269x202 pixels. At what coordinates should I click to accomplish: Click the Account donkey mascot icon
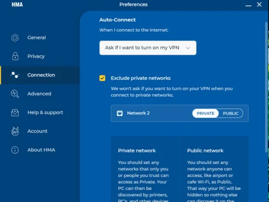15,131
